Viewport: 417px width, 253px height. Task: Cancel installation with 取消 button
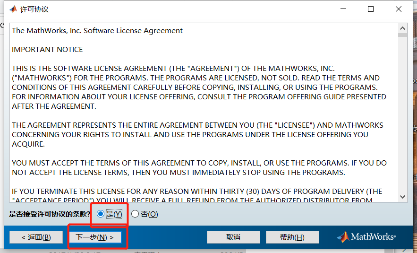233,237
